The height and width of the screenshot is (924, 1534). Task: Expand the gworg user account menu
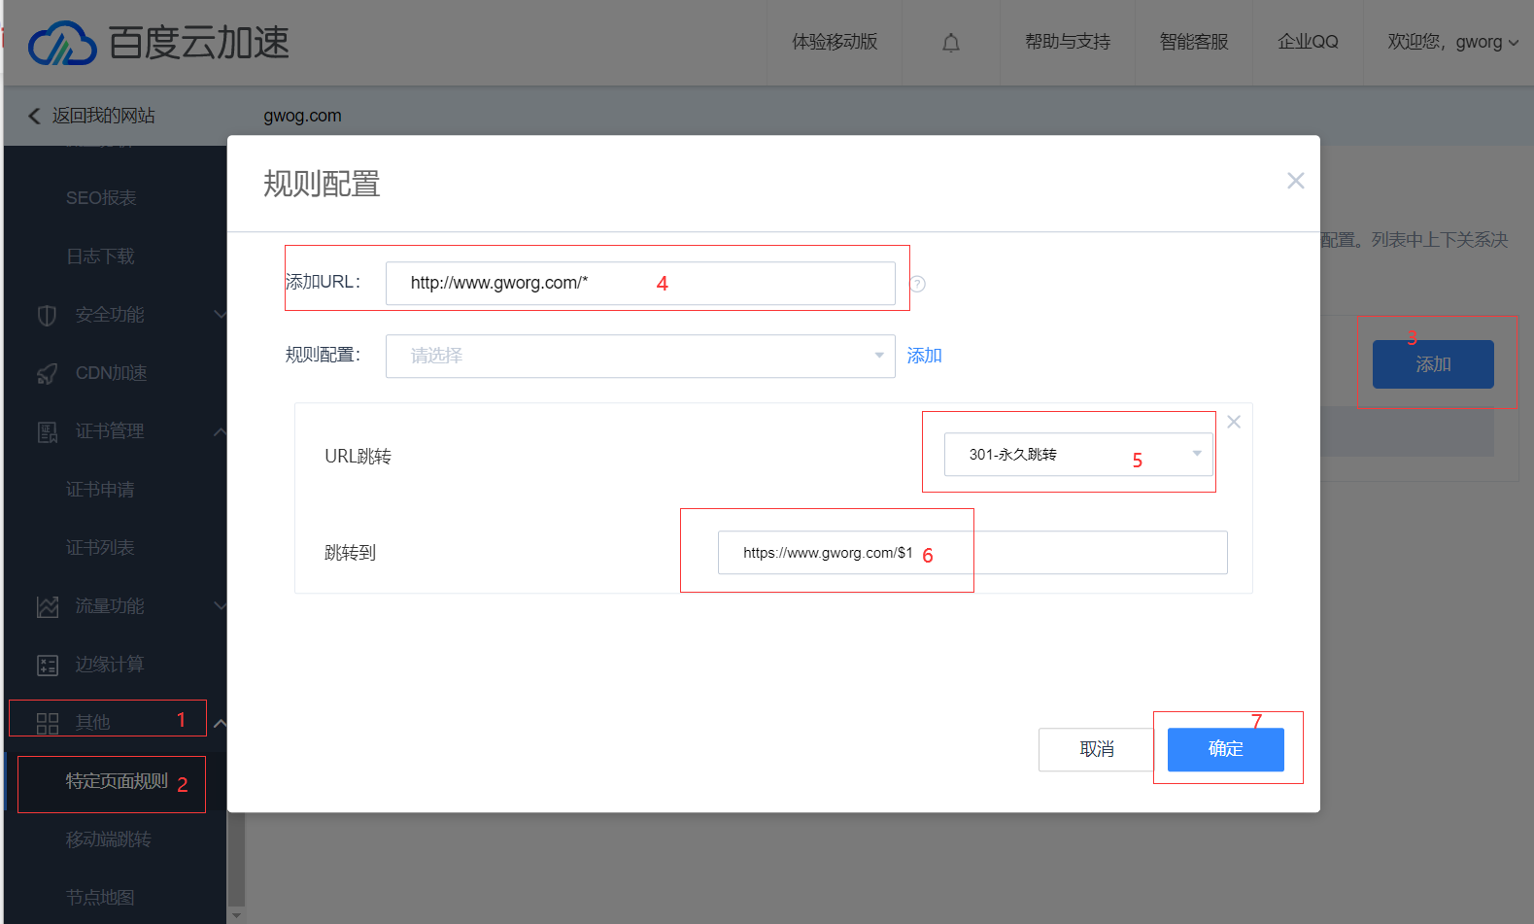(x=1452, y=43)
